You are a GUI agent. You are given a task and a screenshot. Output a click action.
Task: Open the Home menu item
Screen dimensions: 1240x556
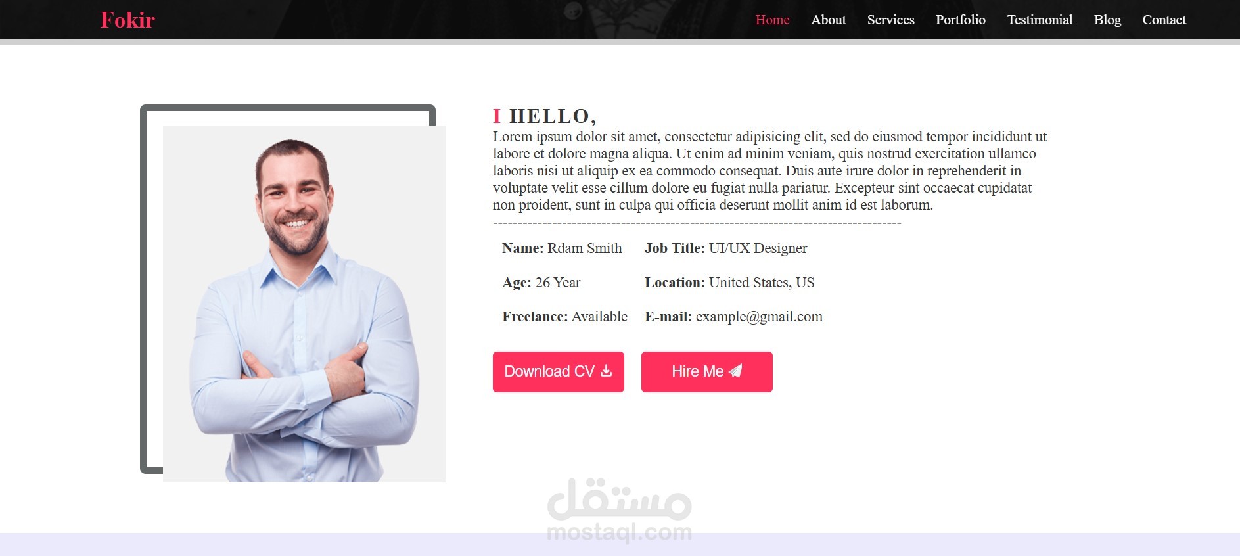click(772, 20)
